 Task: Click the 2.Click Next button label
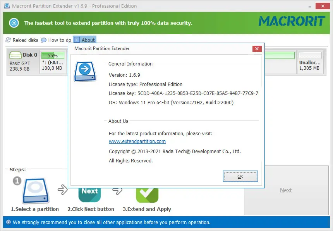coord(91,209)
